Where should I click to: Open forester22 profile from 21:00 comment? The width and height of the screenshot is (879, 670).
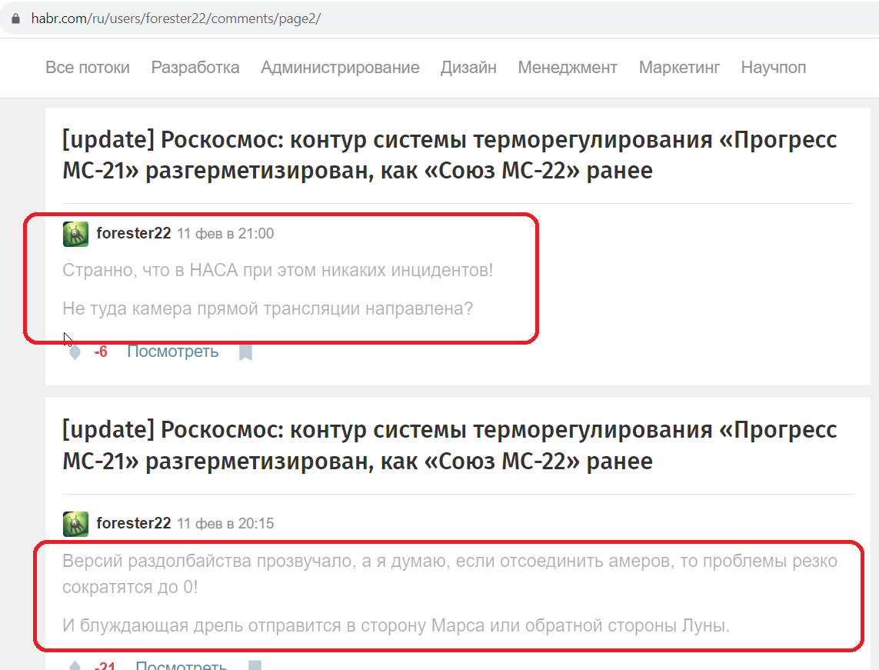click(x=133, y=233)
